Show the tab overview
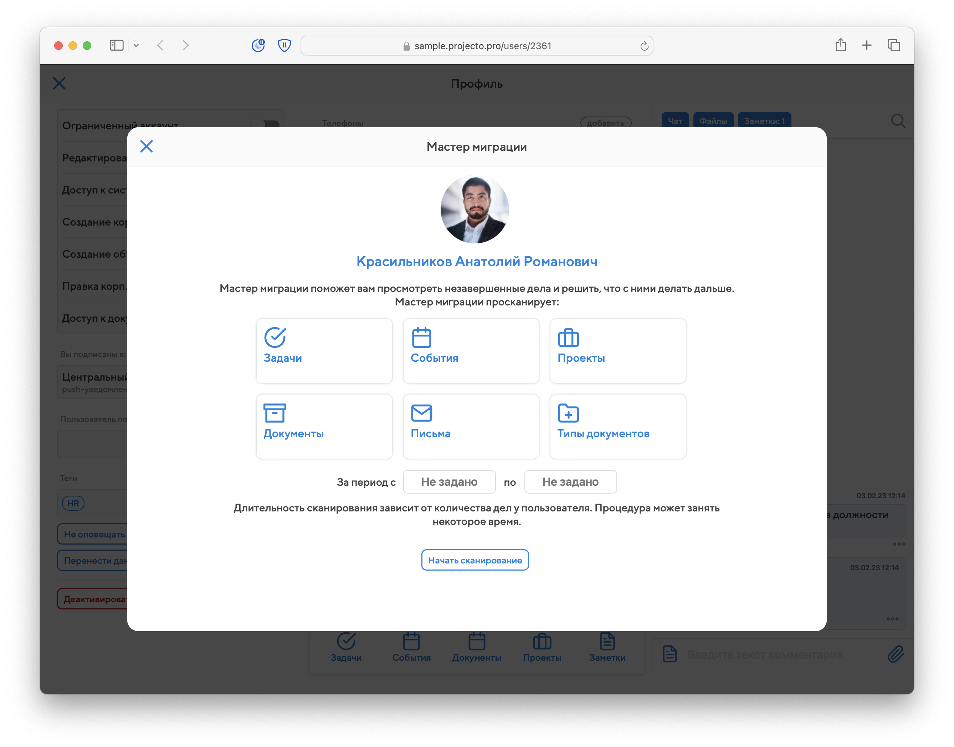 (893, 46)
